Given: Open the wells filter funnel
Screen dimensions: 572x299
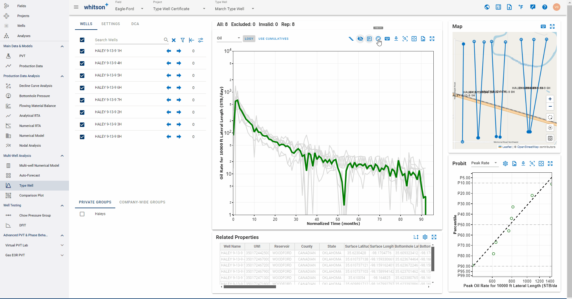Looking at the screenshot, I should pos(183,40).
